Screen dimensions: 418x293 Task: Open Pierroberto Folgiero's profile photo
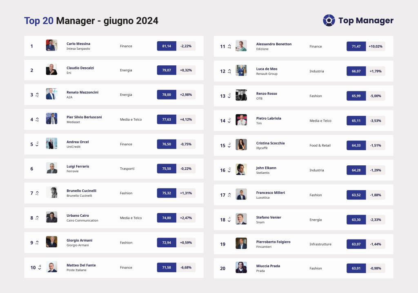[241, 243]
